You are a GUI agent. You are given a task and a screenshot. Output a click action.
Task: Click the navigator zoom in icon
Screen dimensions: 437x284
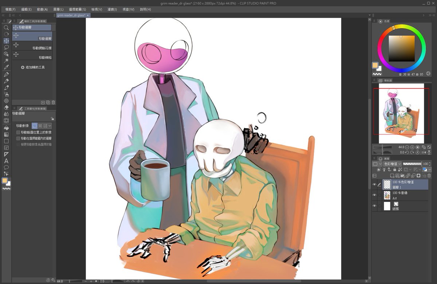pos(412,147)
